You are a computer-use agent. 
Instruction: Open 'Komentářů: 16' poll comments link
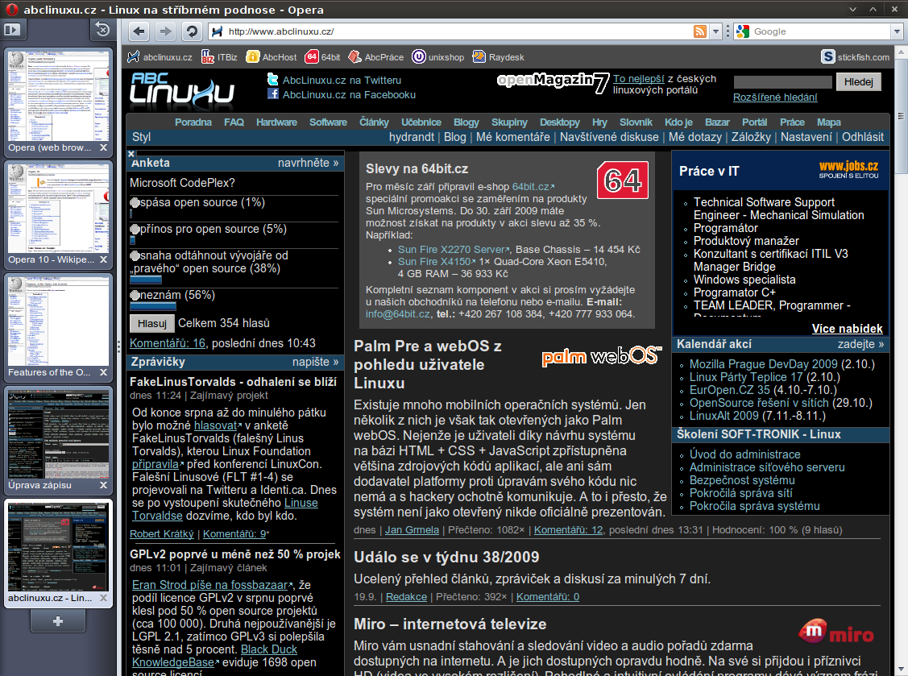168,343
